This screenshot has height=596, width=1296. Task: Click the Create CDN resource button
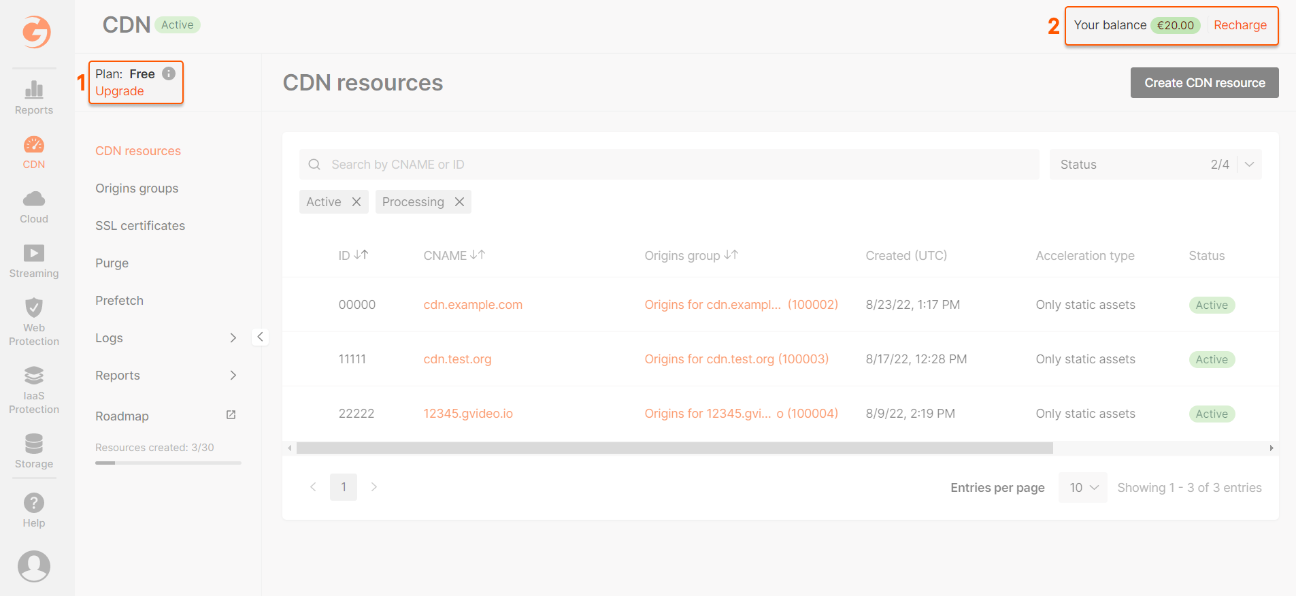[x=1204, y=83]
